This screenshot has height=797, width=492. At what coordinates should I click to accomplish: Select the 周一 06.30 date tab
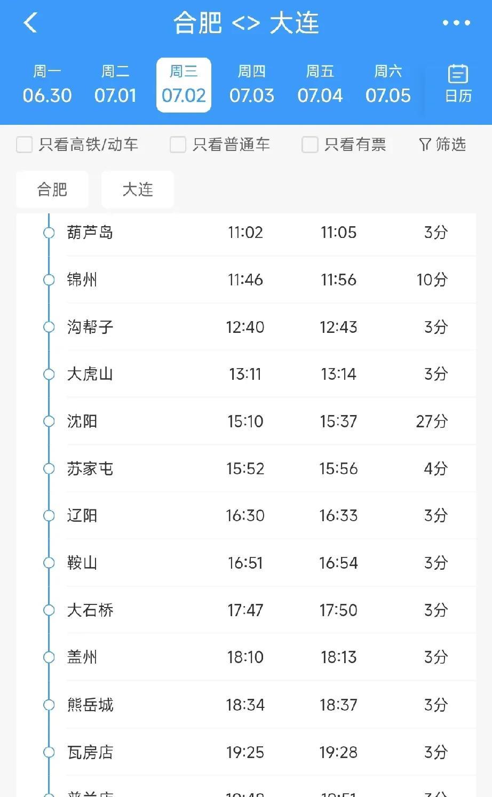(x=47, y=84)
